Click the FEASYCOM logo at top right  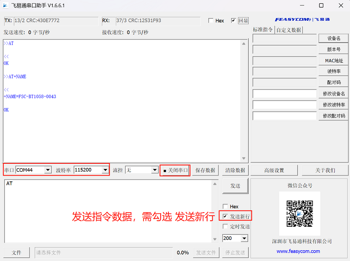click(302, 20)
